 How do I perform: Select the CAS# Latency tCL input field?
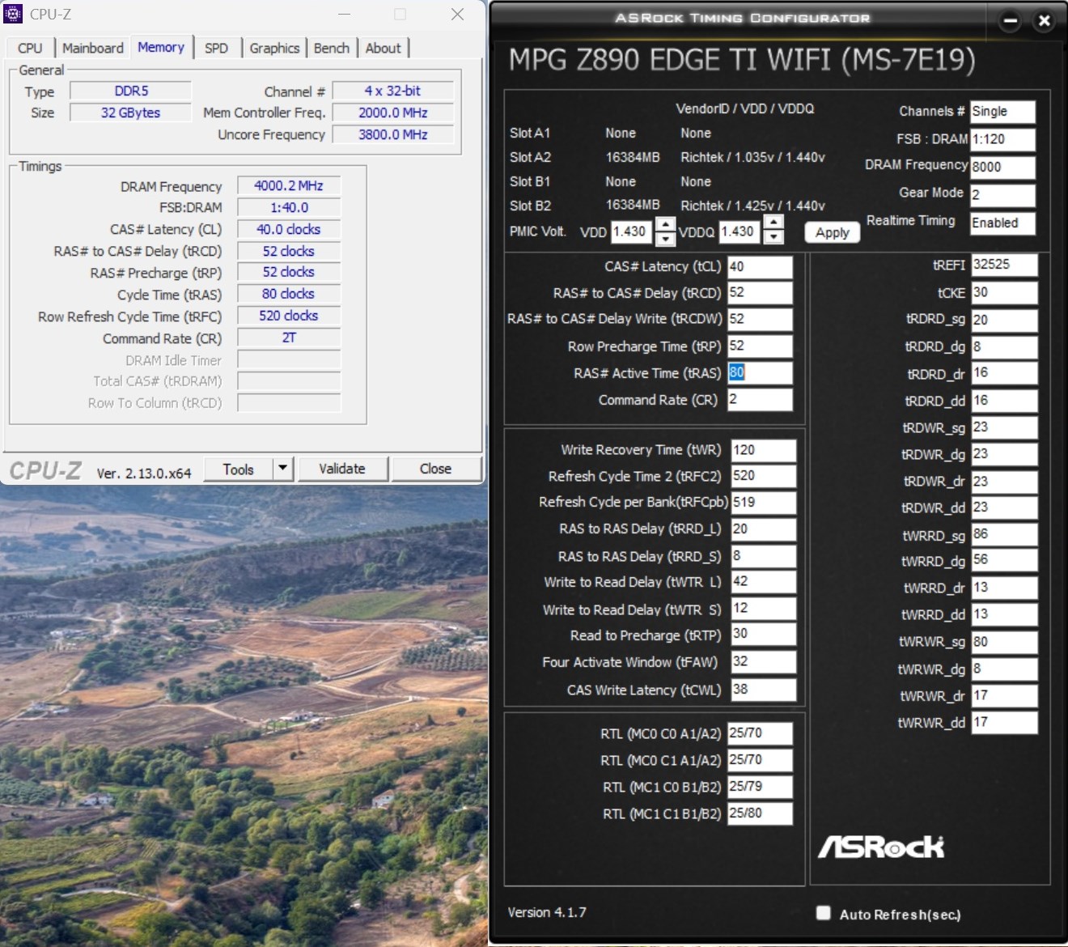coord(759,267)
